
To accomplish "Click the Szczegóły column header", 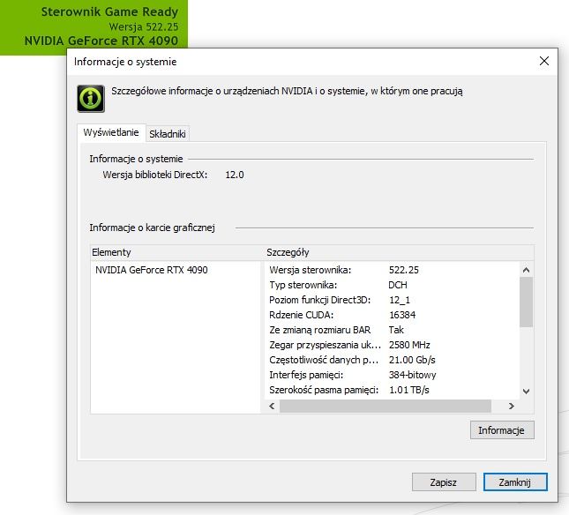I will [399, 252].
